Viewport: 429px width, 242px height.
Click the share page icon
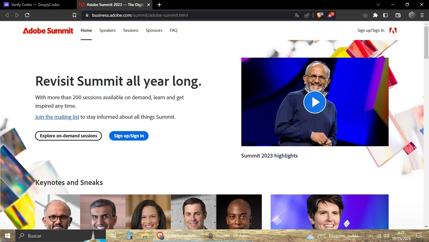pyautogui.click(x=307, y=15)
